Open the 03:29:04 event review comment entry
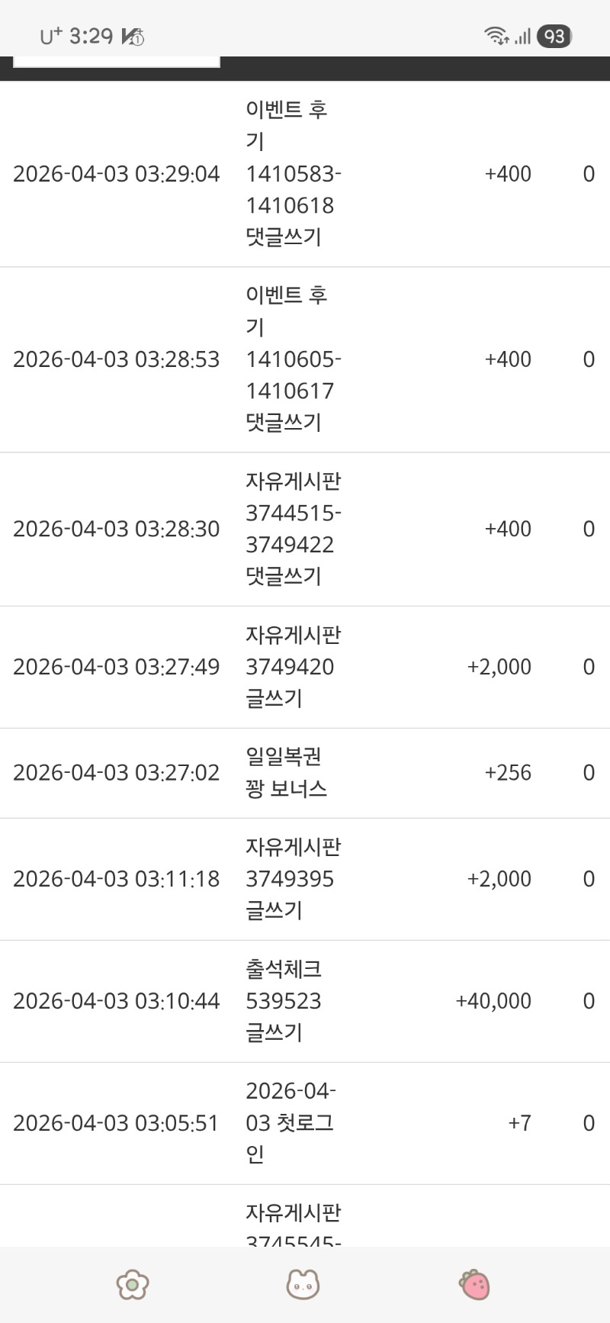Image resolution: width=610 pixels, height=1323 pixels. [293, 174]
